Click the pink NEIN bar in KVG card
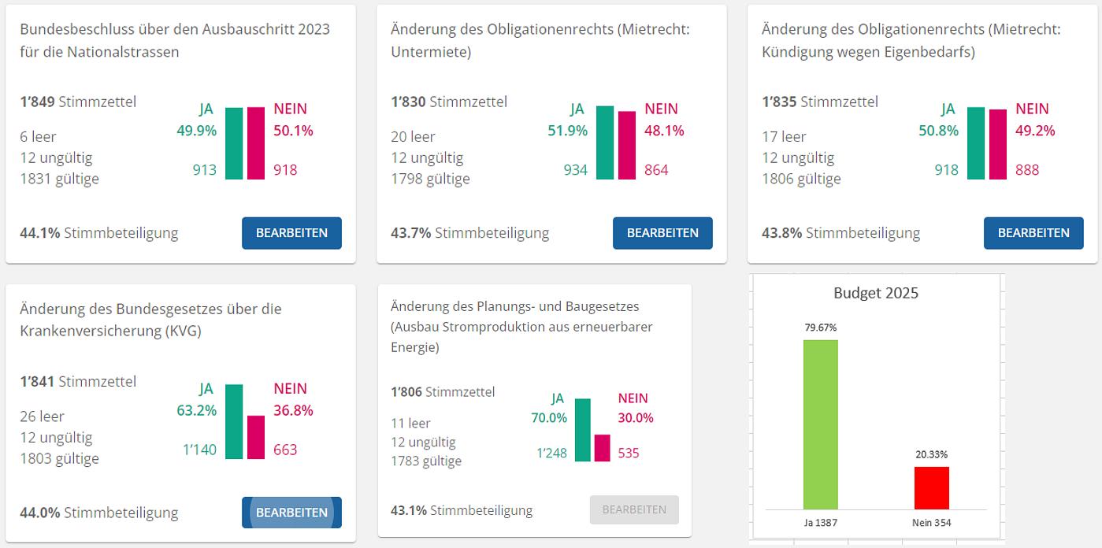The image size is (1102, 548). [256, 437]
